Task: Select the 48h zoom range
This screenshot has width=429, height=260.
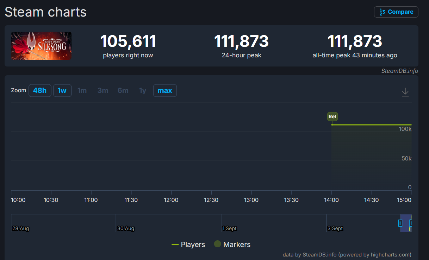Action: tap(40, 90)
